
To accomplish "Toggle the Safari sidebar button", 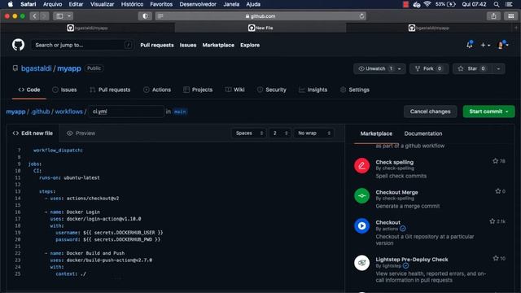I will [59, 16].
